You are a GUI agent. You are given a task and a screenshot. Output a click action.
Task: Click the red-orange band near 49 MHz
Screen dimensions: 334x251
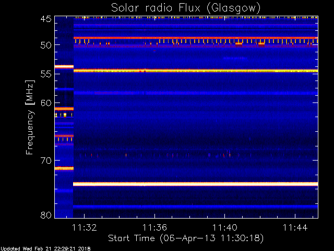196,38
